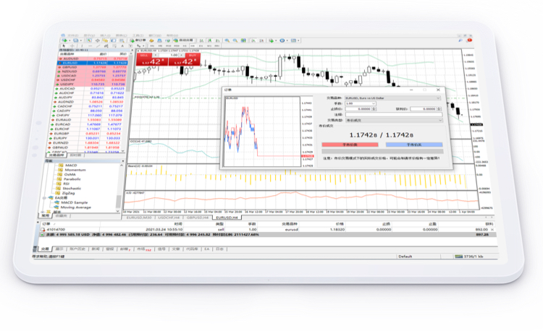Click the red Sell by Market button

pyautogui.click(x=350, y=145)
